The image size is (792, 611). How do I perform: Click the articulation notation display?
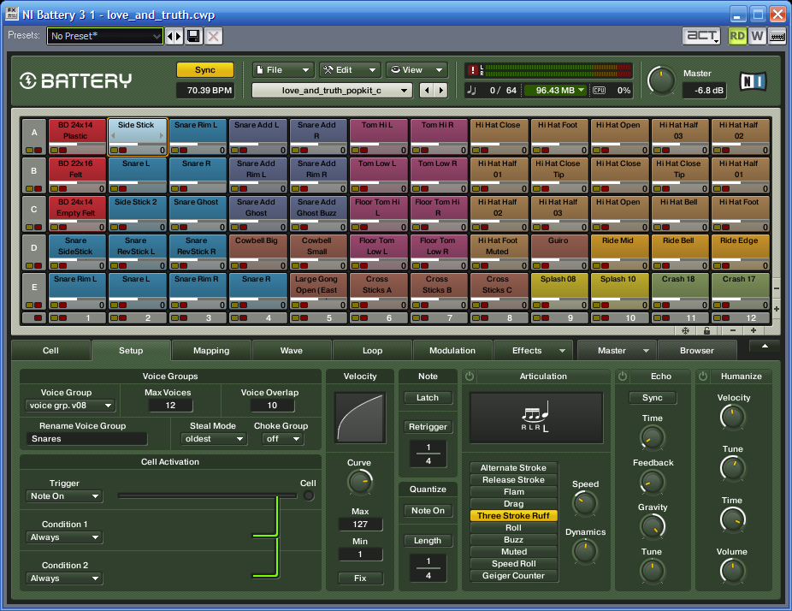coord(536,418)
